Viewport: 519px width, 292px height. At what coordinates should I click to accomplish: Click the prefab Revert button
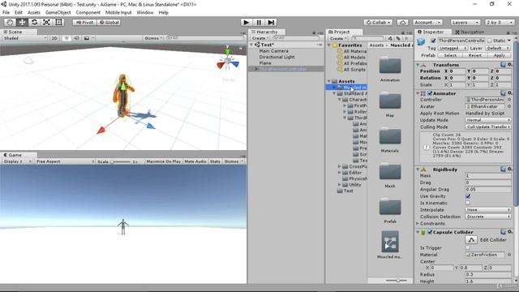475,55
